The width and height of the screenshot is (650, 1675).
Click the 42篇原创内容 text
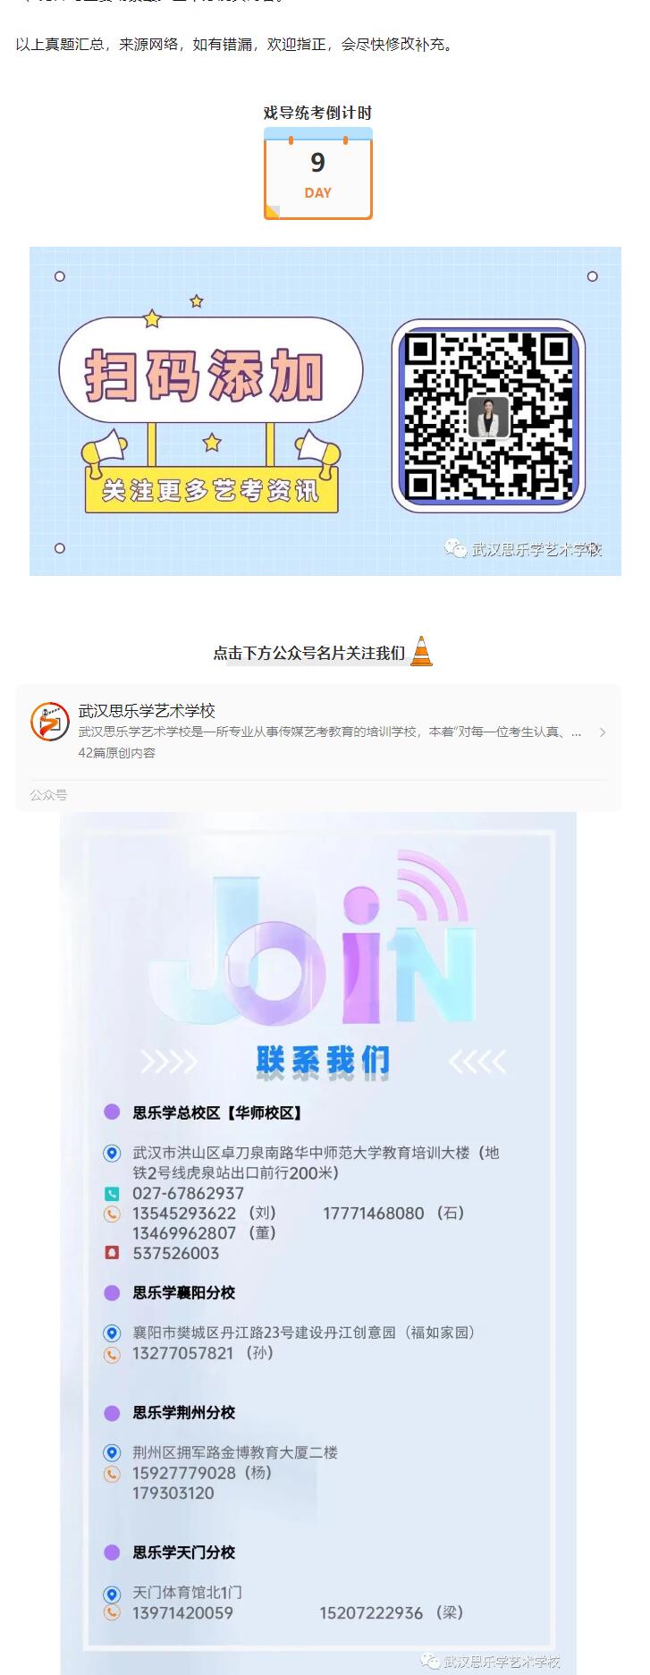click(117, 753)
